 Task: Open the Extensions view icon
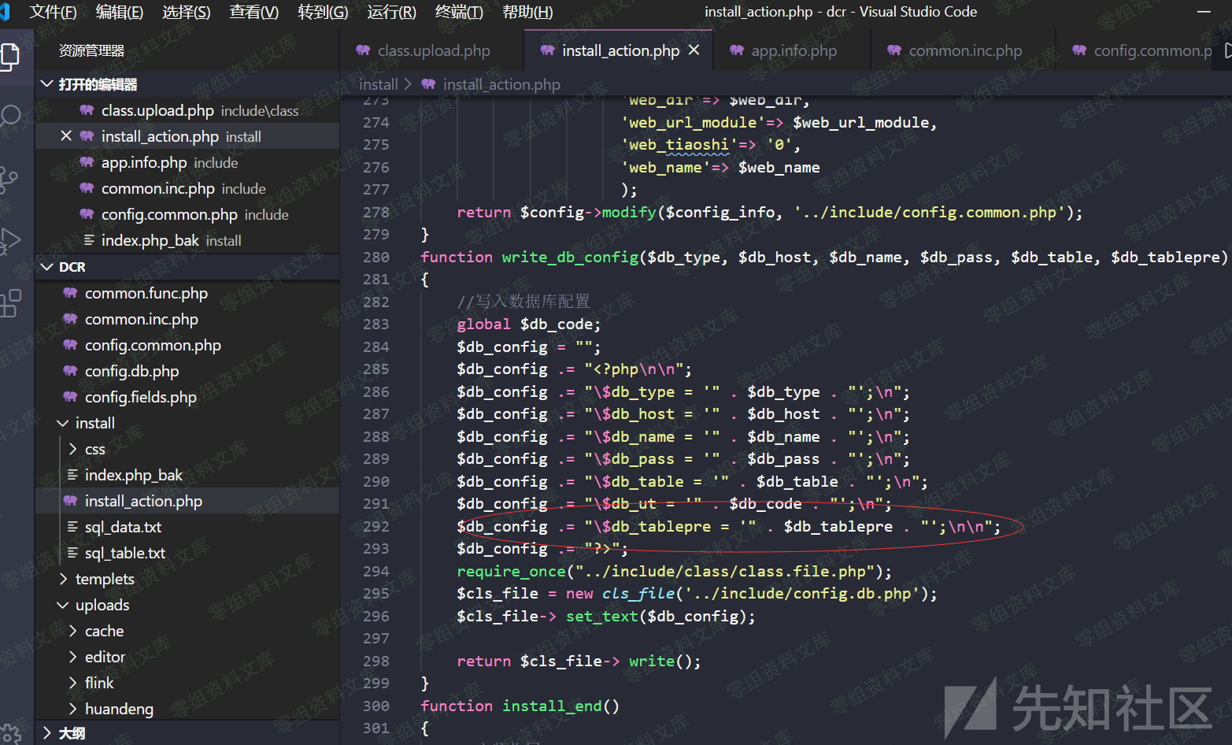coord(9,302)
